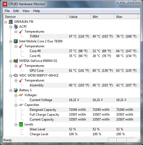The image size is (143, 145).
Task: Click the thermometer icon under WDC drive
Action: [21, 80]
